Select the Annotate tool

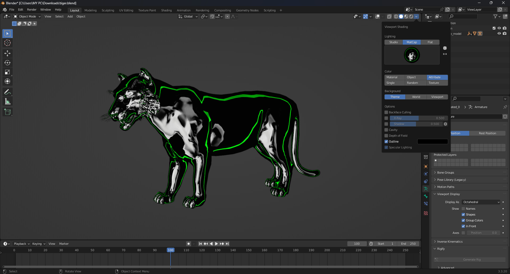coord(7,92)
